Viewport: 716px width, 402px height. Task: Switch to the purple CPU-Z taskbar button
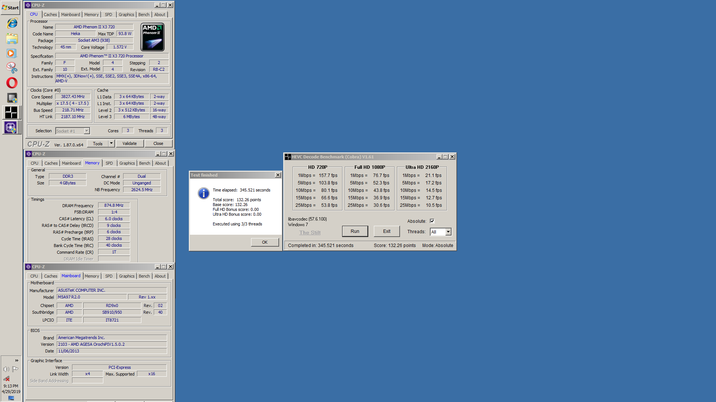11,127
